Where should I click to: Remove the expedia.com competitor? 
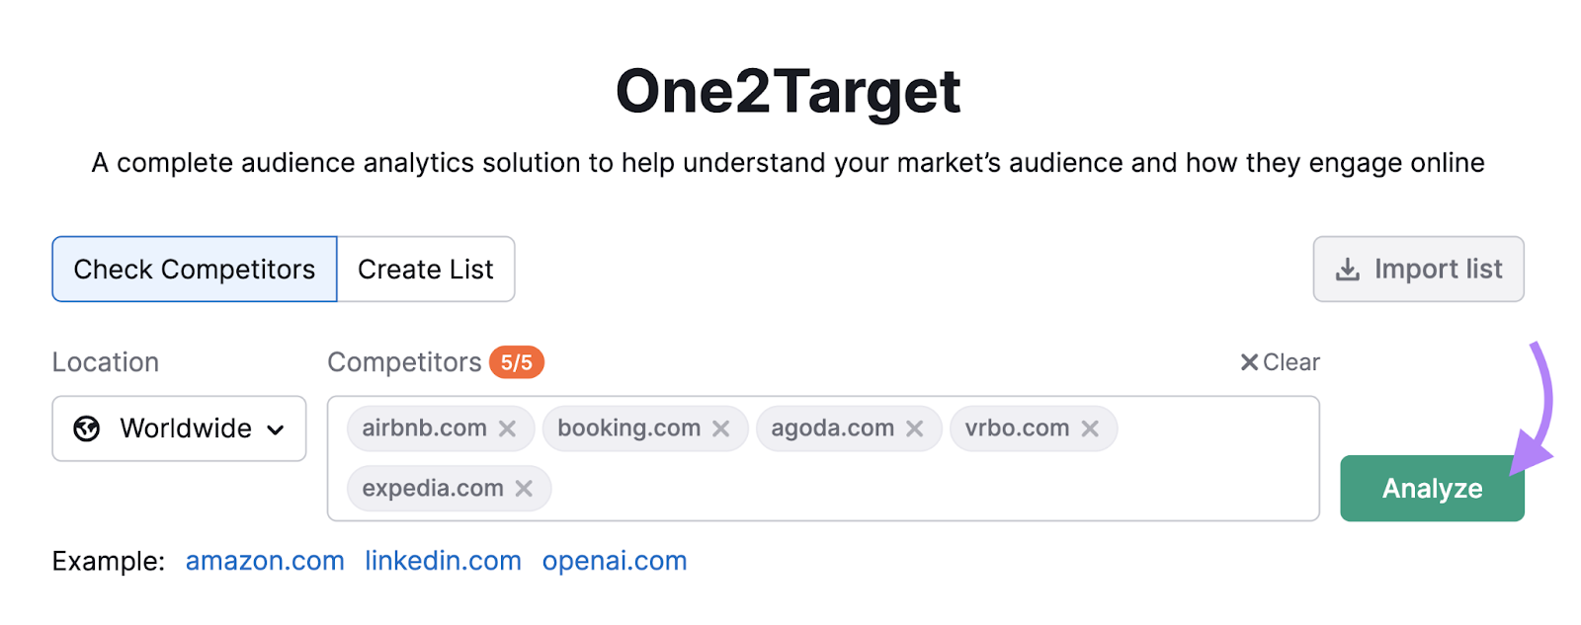(523, 488)
